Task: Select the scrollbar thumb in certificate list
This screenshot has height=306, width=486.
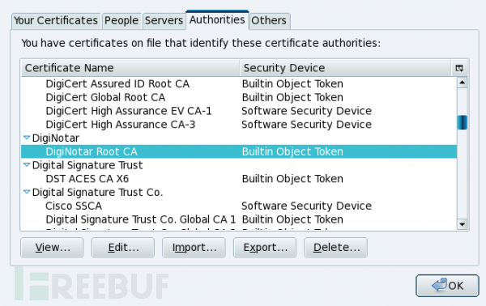Action: pos(463,122)
